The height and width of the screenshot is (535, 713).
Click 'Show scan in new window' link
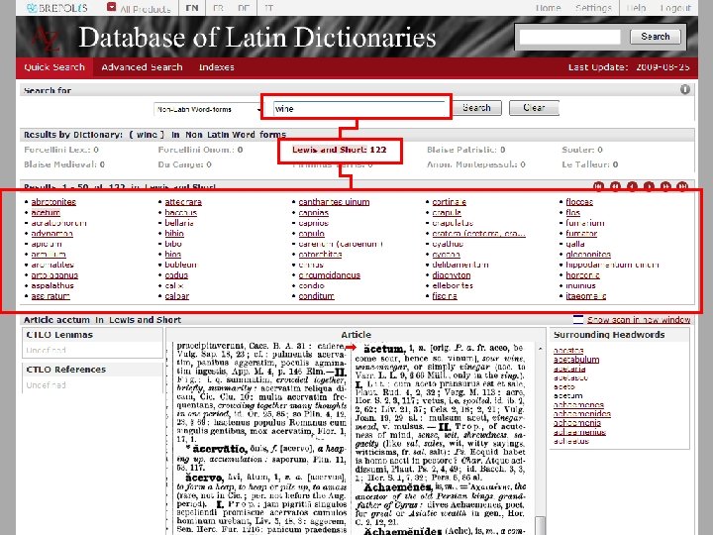pos(639,320)
